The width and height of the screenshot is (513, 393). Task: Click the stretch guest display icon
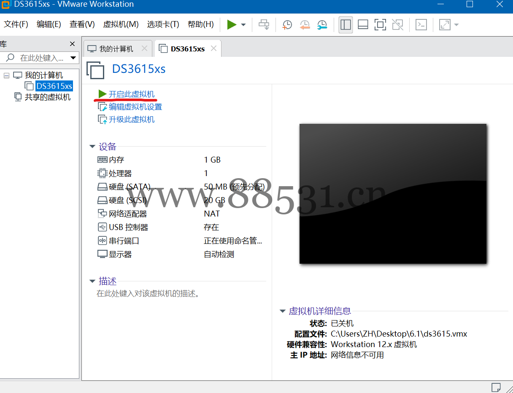[x=445, y=24]
